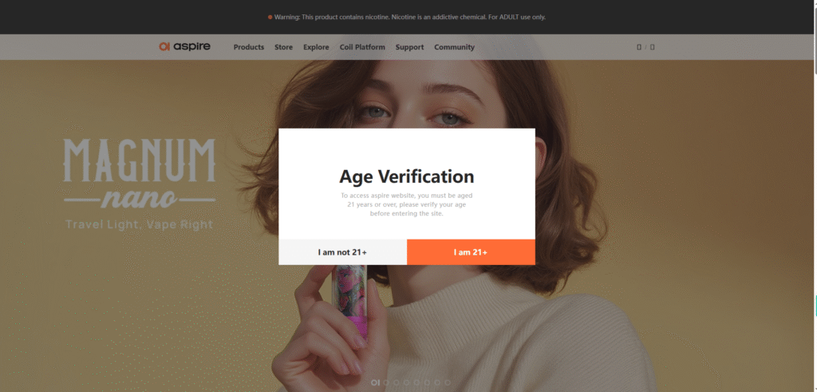
Task: Click the rightmost icon in the header
Action: click(653, 47)
